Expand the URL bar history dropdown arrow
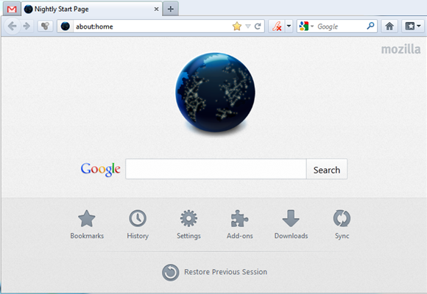 click(248, 26)
